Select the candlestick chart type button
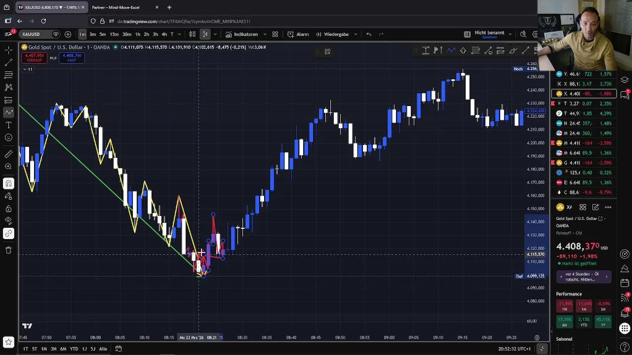The image size is (632, 355). (205, 34)
